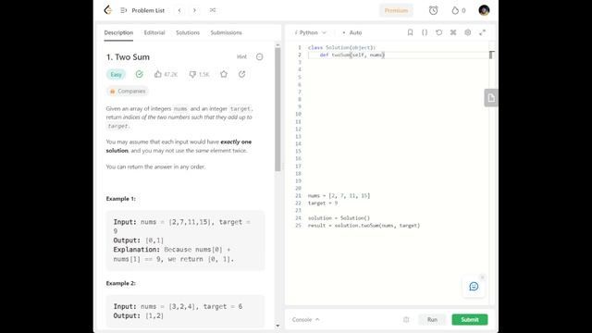Click the '1. Two Sum' title

pyautogui.click(x=128, y=57)
